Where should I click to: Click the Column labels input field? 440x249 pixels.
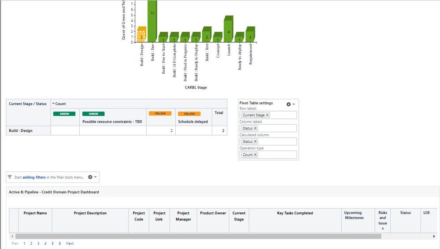coord(268,128)
